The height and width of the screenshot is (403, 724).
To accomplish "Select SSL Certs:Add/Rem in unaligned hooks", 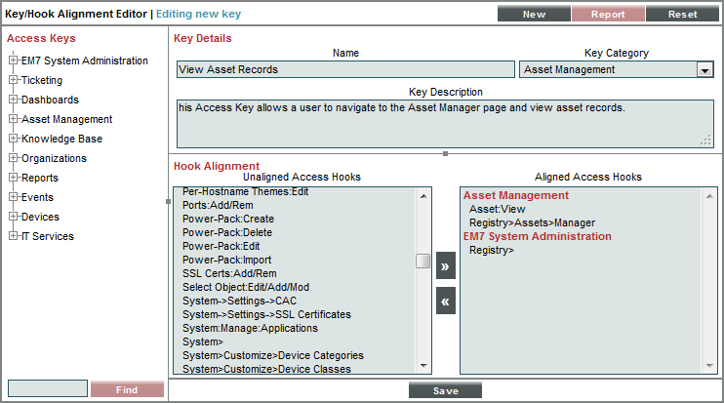I will pos(229,273).
